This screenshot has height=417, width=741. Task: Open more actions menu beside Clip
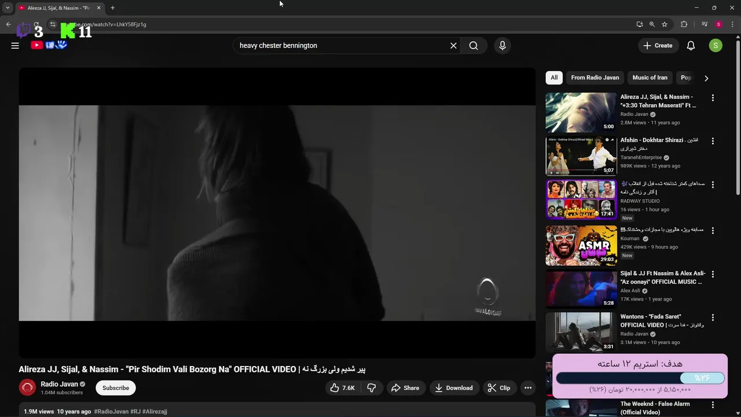tap(527, 388)
